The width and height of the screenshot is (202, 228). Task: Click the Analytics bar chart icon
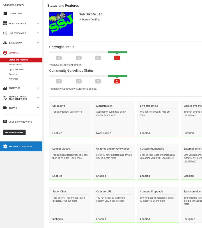click(5, 88)
